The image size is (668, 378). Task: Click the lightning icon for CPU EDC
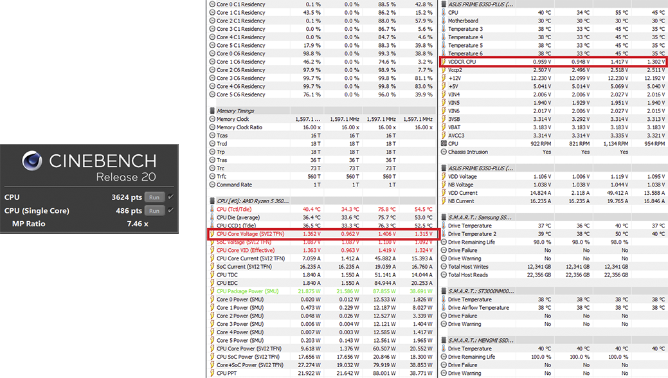coord(212,283)
